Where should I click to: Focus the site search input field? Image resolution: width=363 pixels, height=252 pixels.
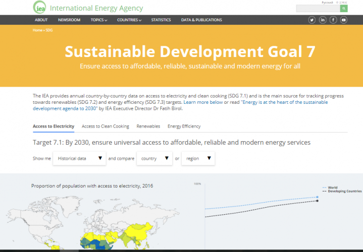[318, 9]
